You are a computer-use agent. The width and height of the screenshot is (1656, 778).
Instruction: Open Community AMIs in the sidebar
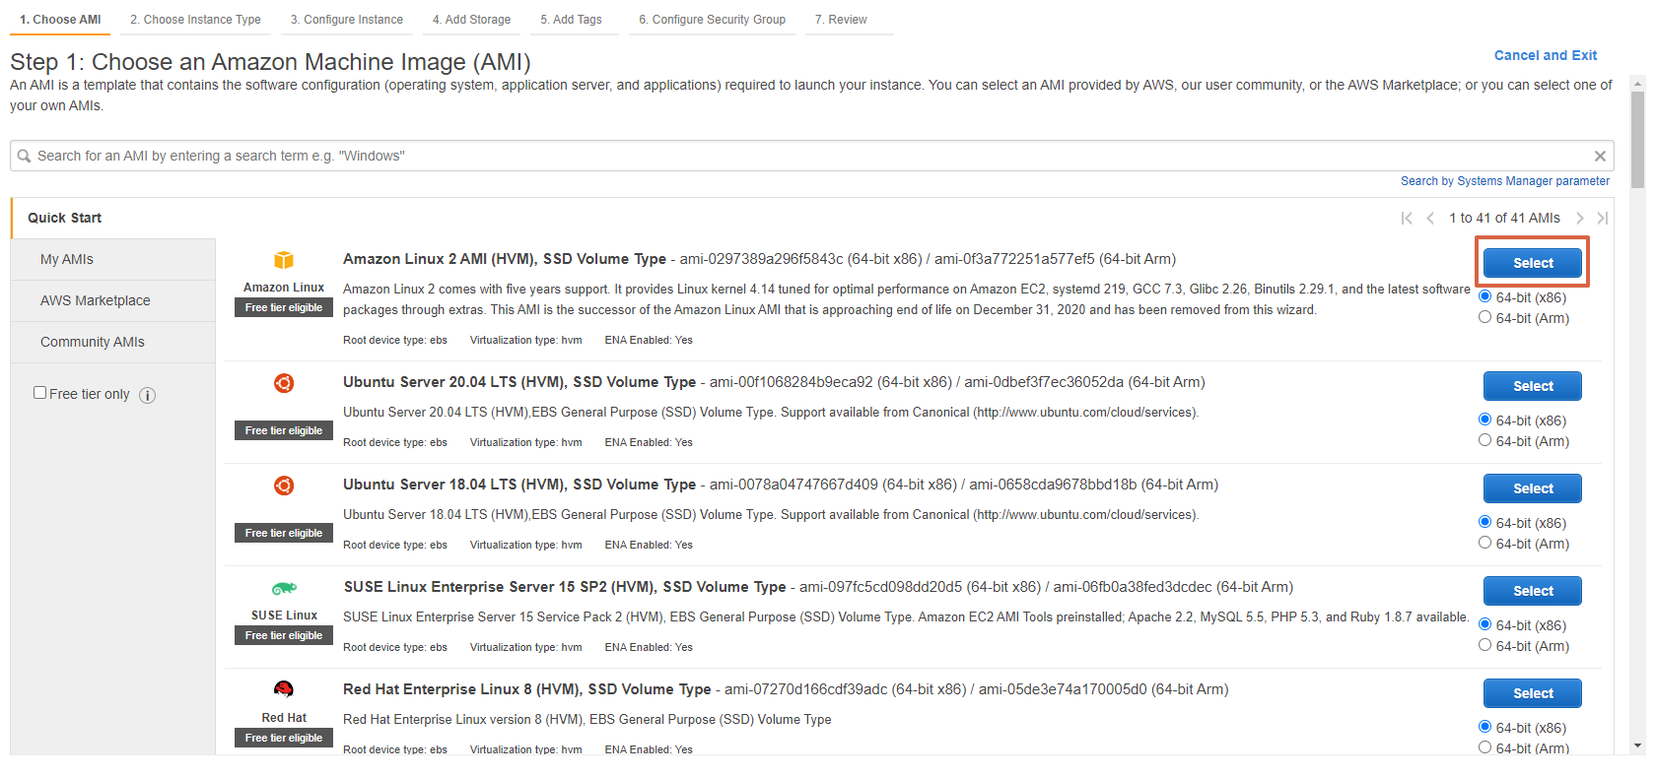(113, 342)
